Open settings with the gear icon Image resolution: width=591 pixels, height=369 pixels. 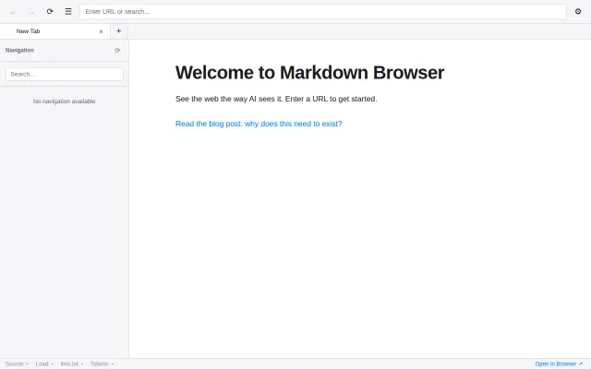tap(578, 11)
